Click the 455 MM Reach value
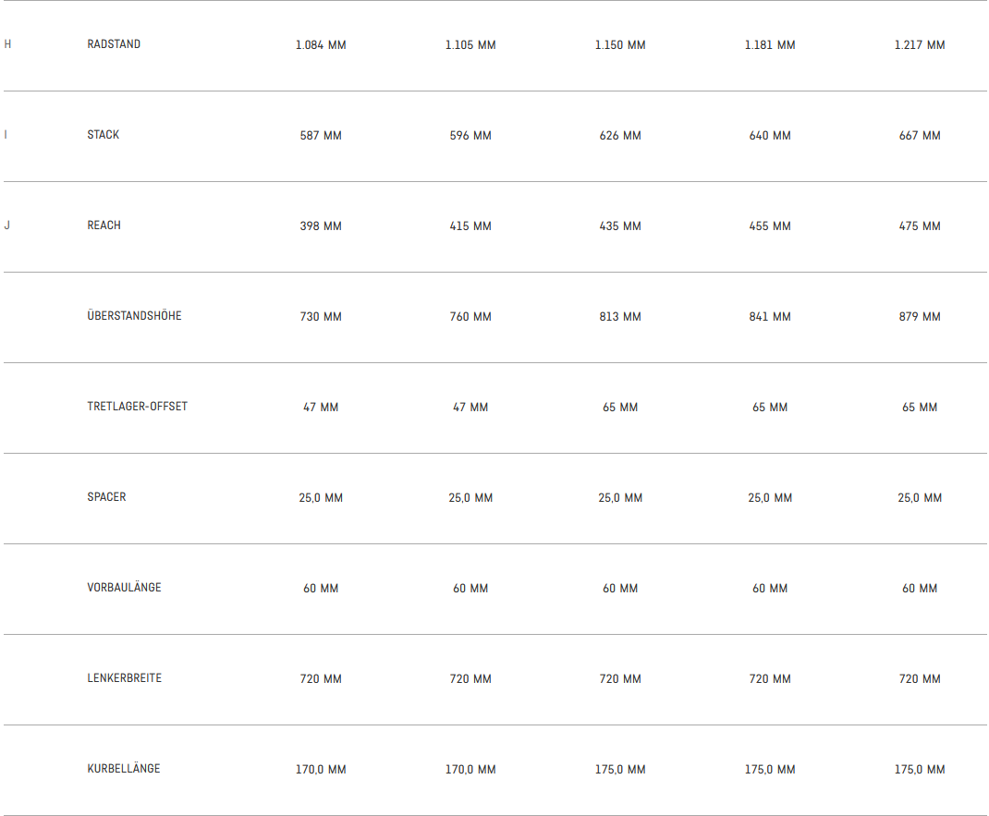This screenshot has width=989, height=816. [770, 226]
